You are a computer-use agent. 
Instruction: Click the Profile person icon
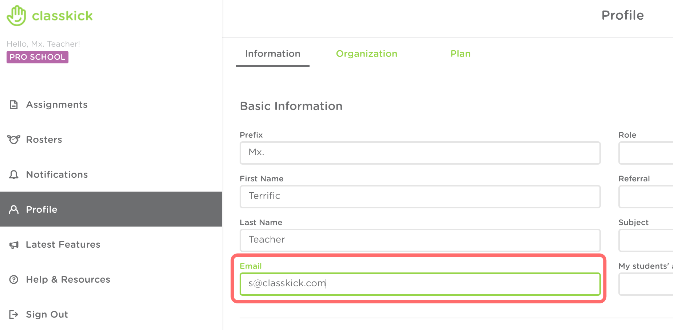[x=13, y=209]
